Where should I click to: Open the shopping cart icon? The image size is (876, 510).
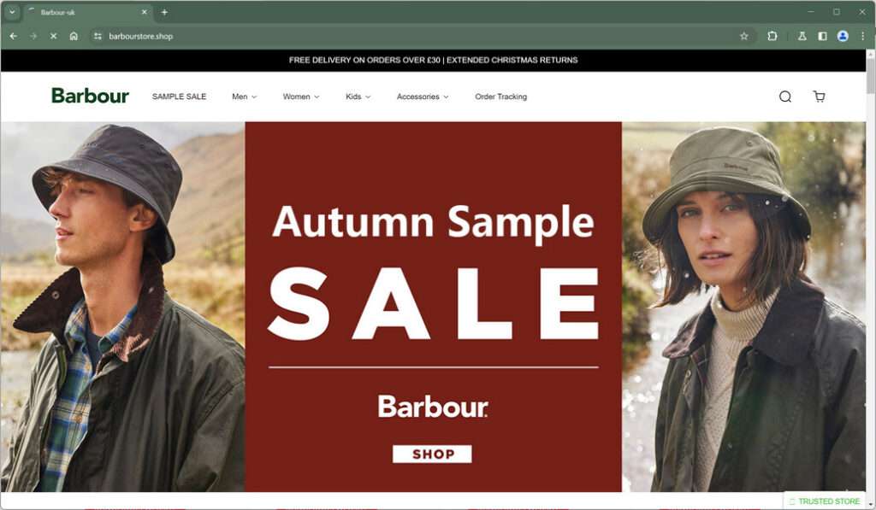(819, 97)
